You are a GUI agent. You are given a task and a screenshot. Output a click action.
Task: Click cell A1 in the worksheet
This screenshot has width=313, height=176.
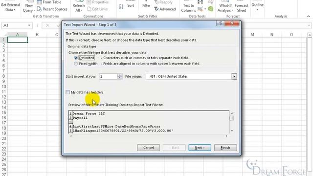point(18,40)
